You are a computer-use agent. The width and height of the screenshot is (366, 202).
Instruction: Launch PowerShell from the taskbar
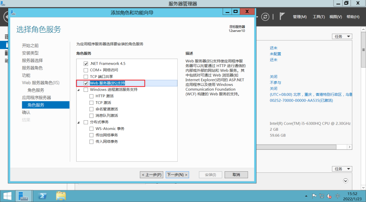[42, 196]
